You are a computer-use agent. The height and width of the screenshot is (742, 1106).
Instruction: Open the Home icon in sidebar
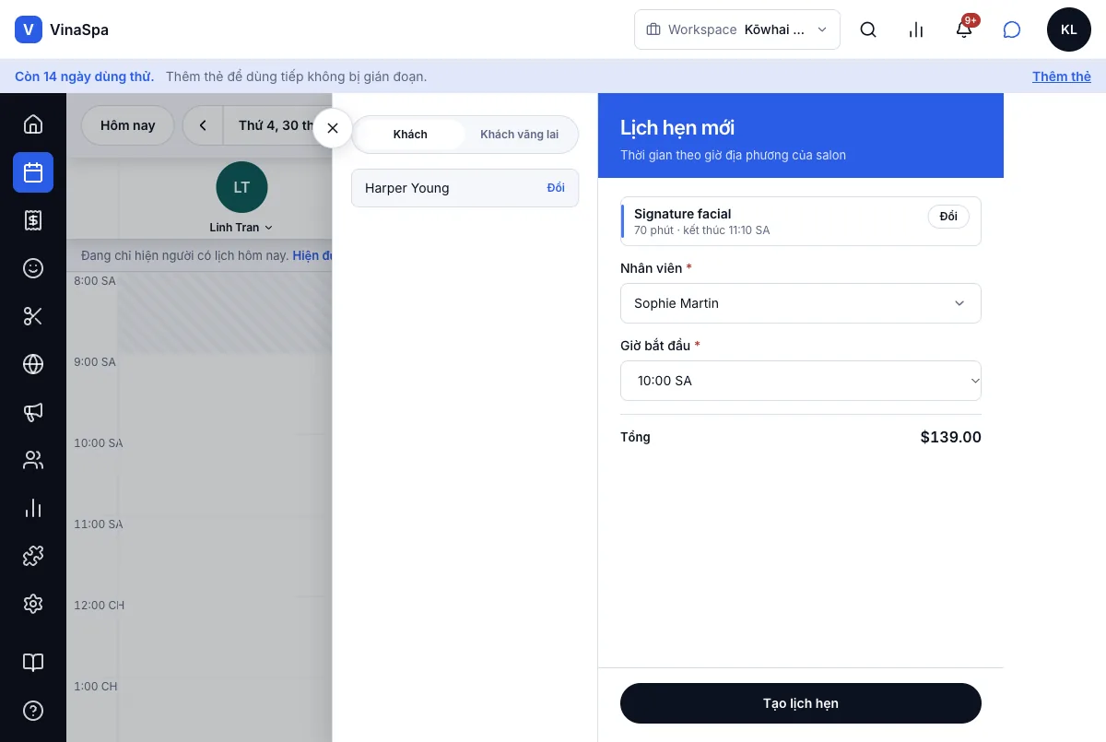point(33,124)
